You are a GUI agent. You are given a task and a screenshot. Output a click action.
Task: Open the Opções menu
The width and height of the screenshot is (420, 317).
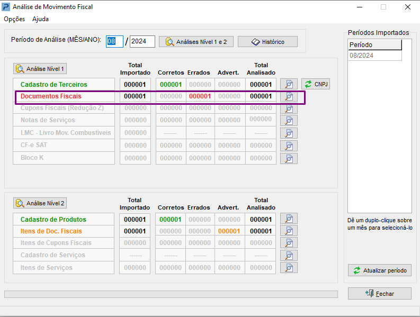pos(14,19)
